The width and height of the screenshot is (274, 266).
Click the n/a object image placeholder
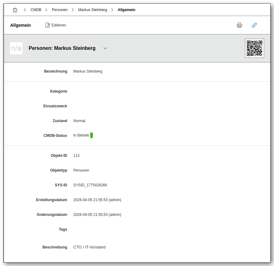[16, 48]
